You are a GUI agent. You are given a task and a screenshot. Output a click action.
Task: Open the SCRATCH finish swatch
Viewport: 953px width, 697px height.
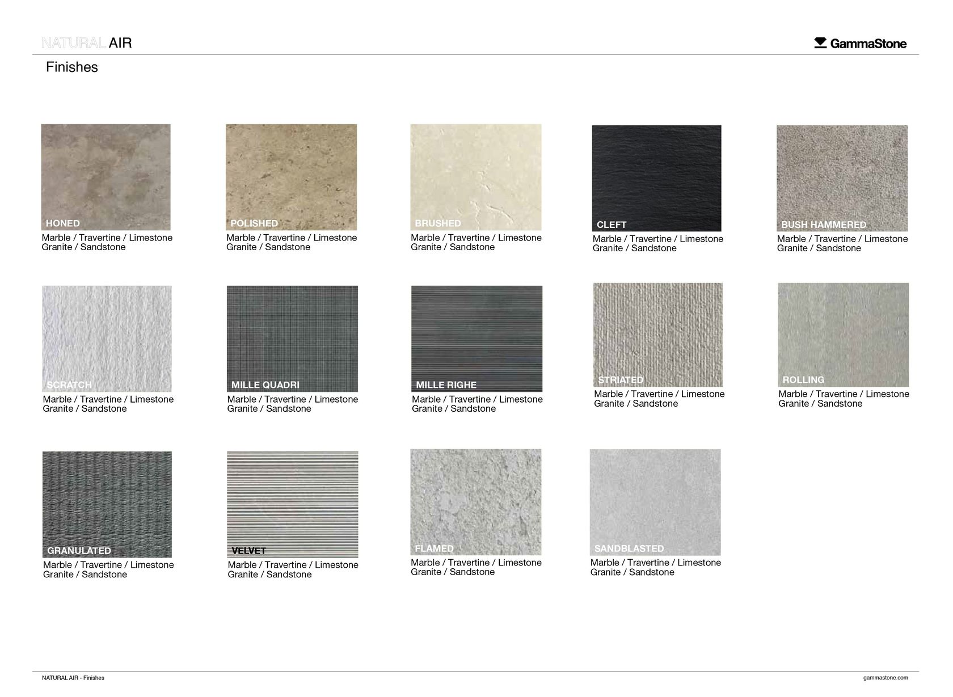pos(106,337)
